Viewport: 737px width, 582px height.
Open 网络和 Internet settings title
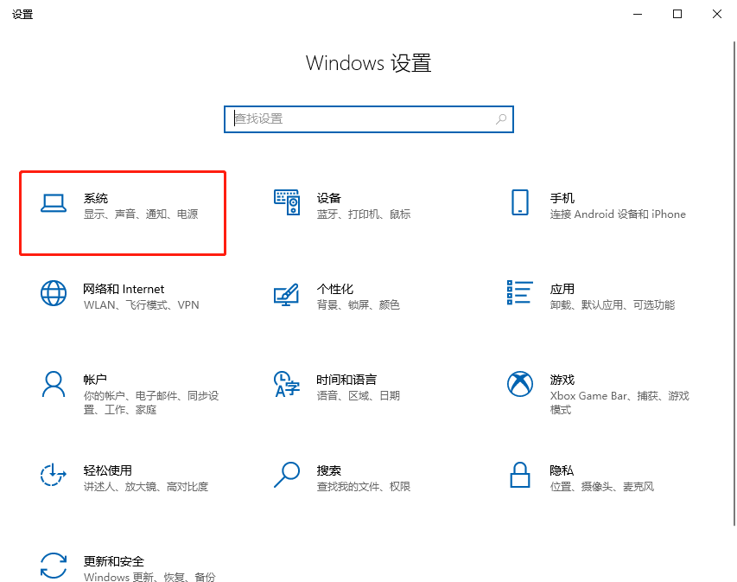click(x=124, y=289)
